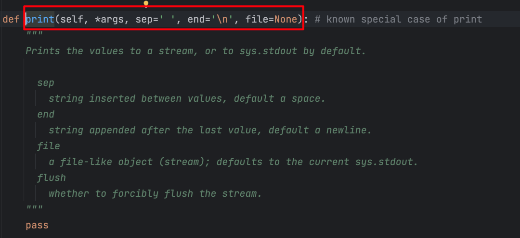Image resolution: width=520 pixels, height=238 pixels.
Task: Click the sep=' ' parameter
Action: pos(156,19)
